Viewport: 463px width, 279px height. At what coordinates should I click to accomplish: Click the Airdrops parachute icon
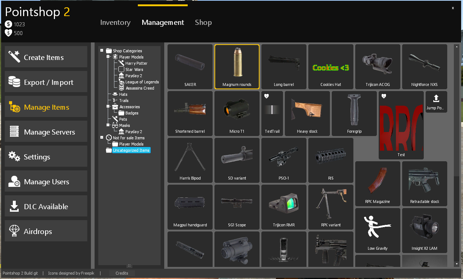tap(14, 231)
